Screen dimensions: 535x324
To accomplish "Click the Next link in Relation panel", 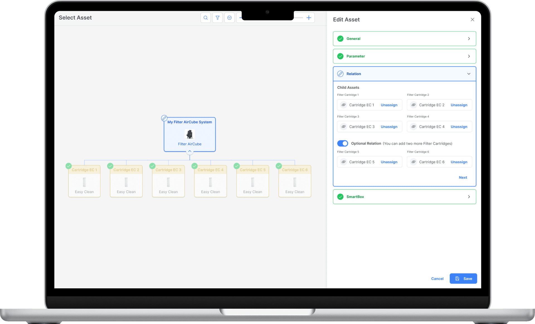I will click(x=463, y=177).
